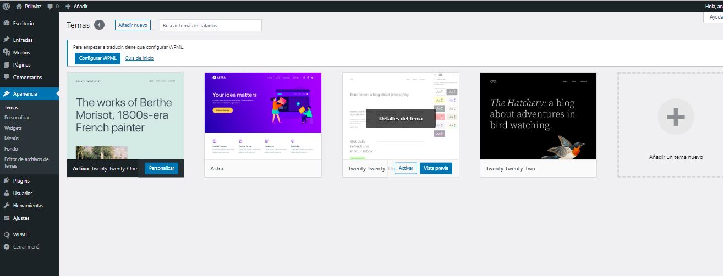Click the Prillwitz site name link
The width and height of the screenshot is (723, 276).
pyautogui.click(x=34, y=6)
